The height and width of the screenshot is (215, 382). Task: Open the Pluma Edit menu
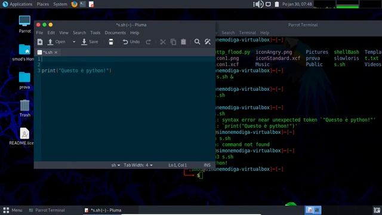click(x=51, y=33)
